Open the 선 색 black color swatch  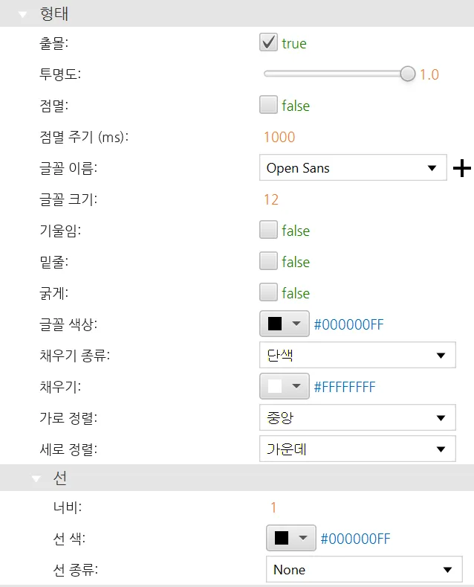pos(290,539)
